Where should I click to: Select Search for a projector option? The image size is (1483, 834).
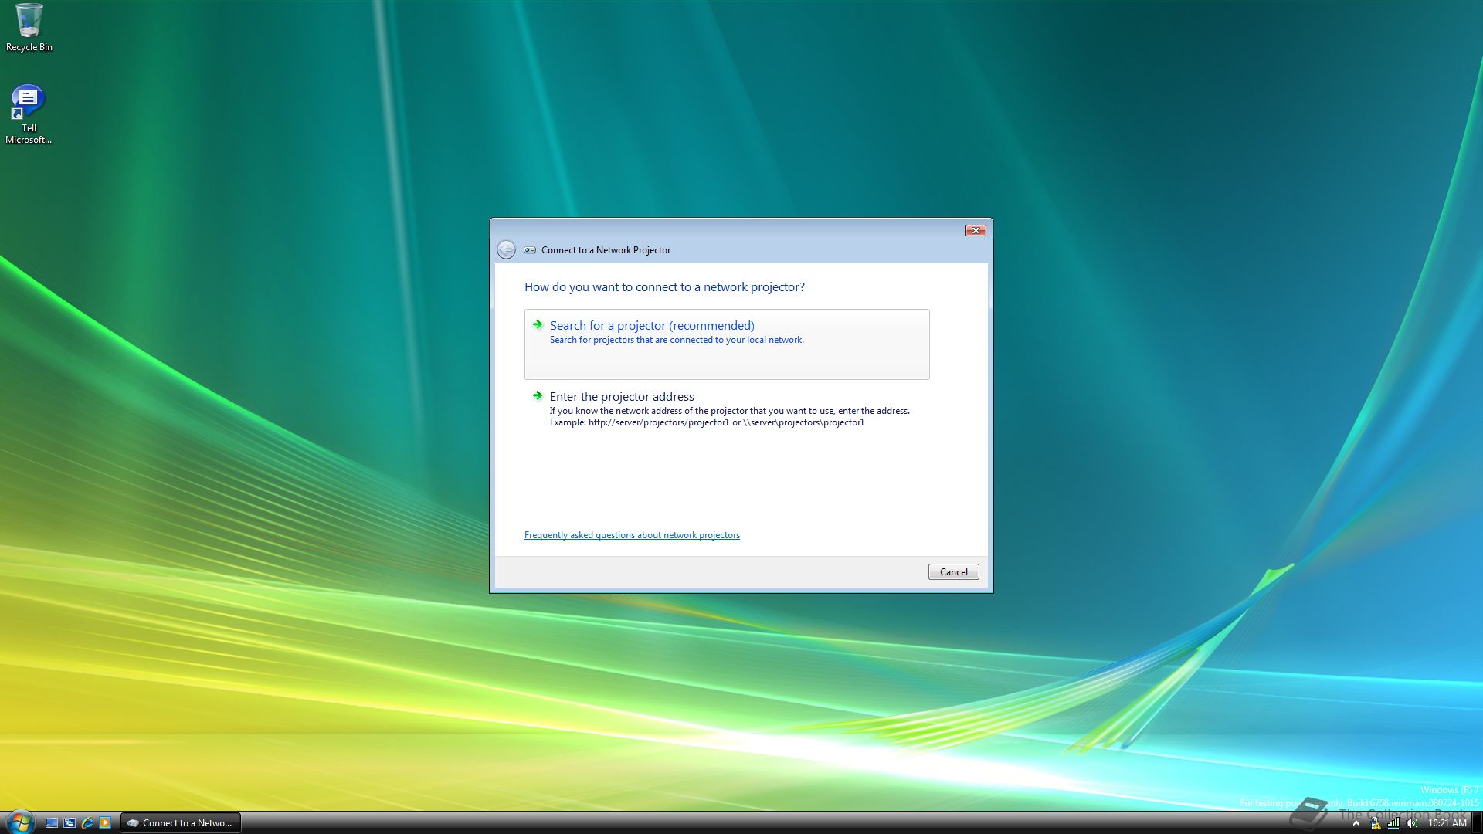(x=651, y=326)
